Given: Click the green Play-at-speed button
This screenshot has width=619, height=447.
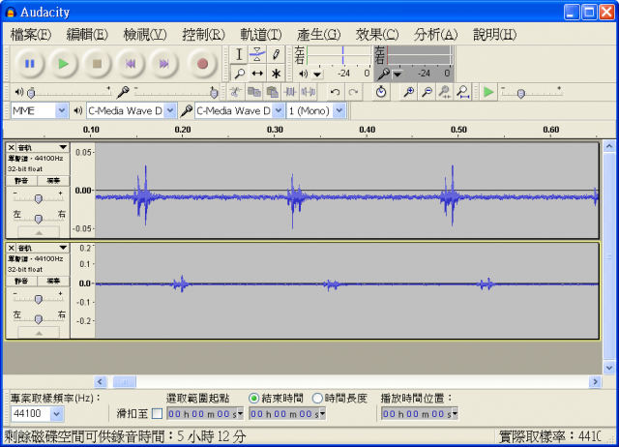Looking at the screenshot, I should 488,93.
